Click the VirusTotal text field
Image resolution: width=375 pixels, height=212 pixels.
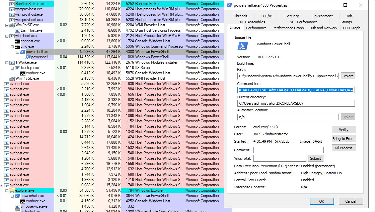(280, 158)
